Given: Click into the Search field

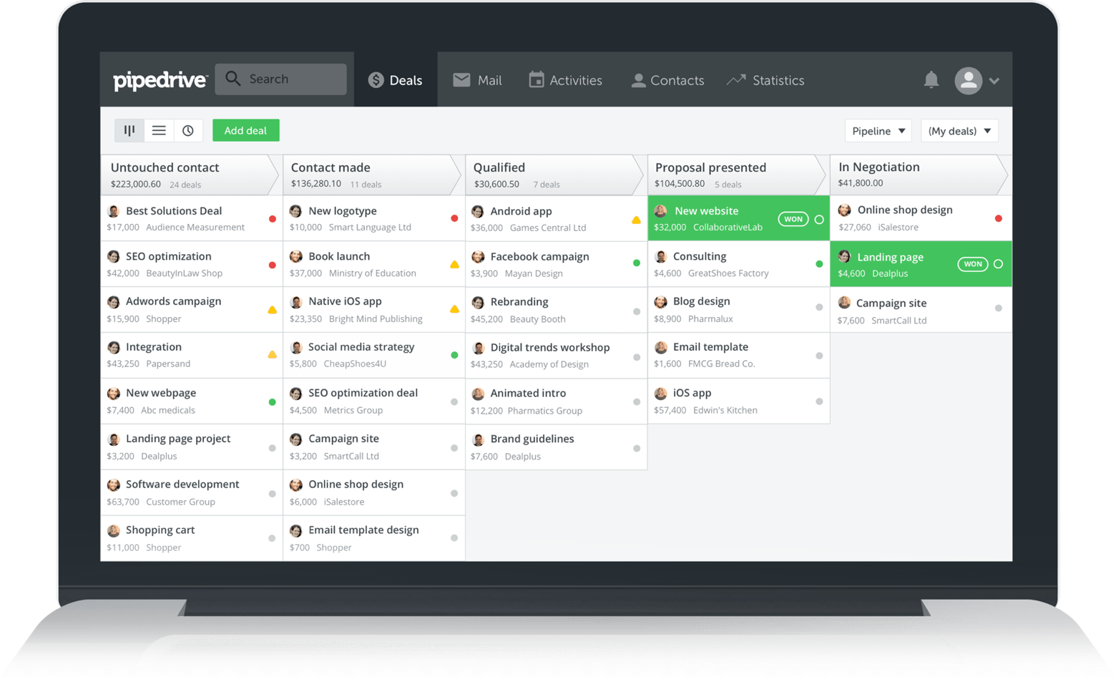Looking at the screenshot, I should pos(281,79).
